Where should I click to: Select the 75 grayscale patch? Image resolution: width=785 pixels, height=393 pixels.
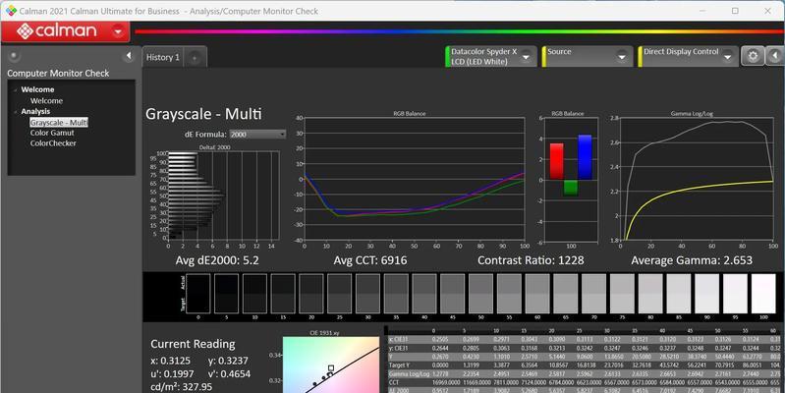pos(622,294)
